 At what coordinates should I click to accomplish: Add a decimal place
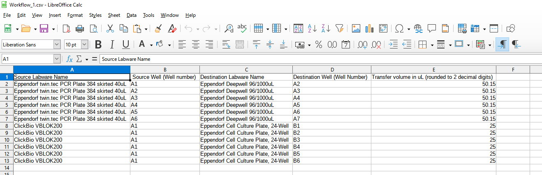362,44
